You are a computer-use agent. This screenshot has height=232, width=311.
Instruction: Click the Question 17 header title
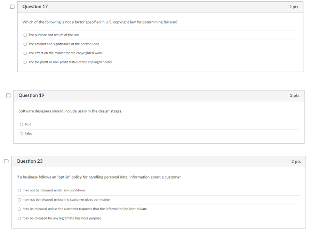(35, 7)
